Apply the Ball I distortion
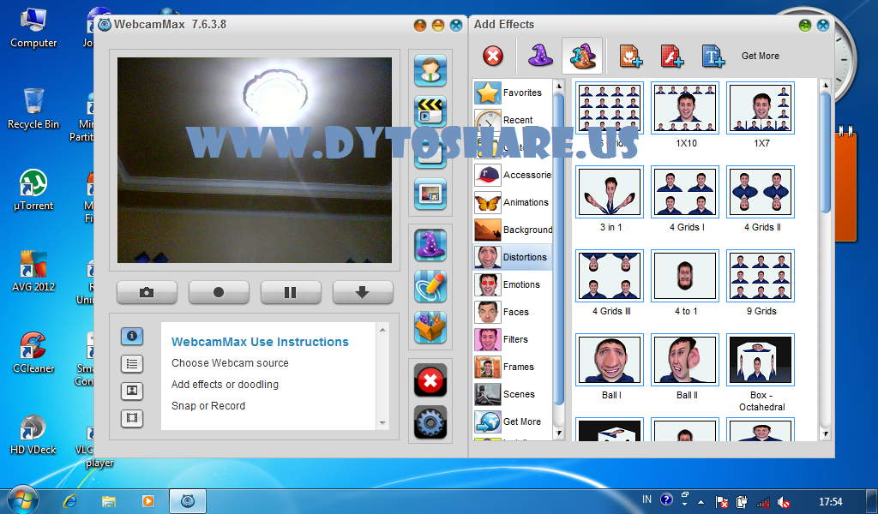 pyautogui.click(x=610, y=360)
